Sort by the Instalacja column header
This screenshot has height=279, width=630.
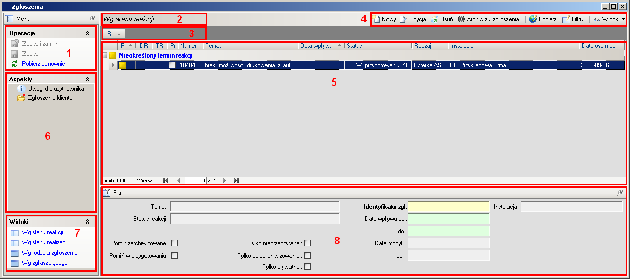click(x=514, y=46)
